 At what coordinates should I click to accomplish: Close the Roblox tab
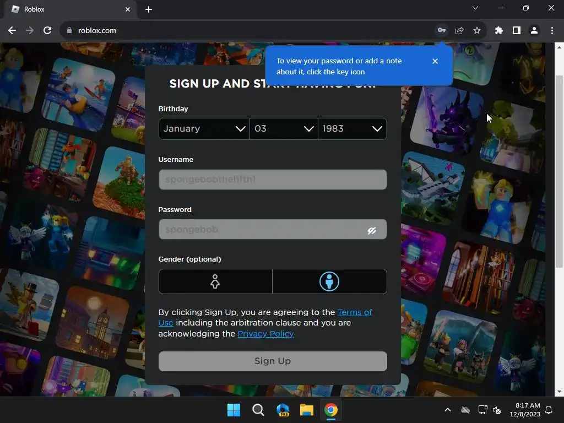point(128,9)
